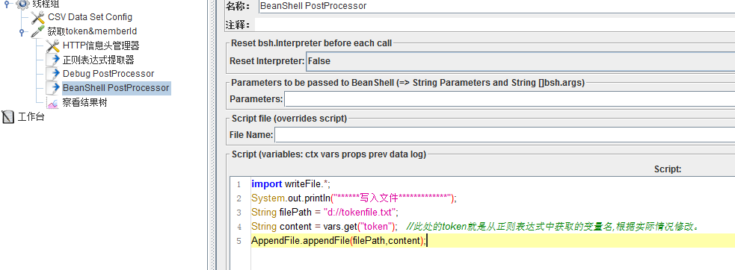Viewport: 735px width, 270px height.
Task: Click the BeanShell PostProcessor tree icon
Action: click(52, 88)
